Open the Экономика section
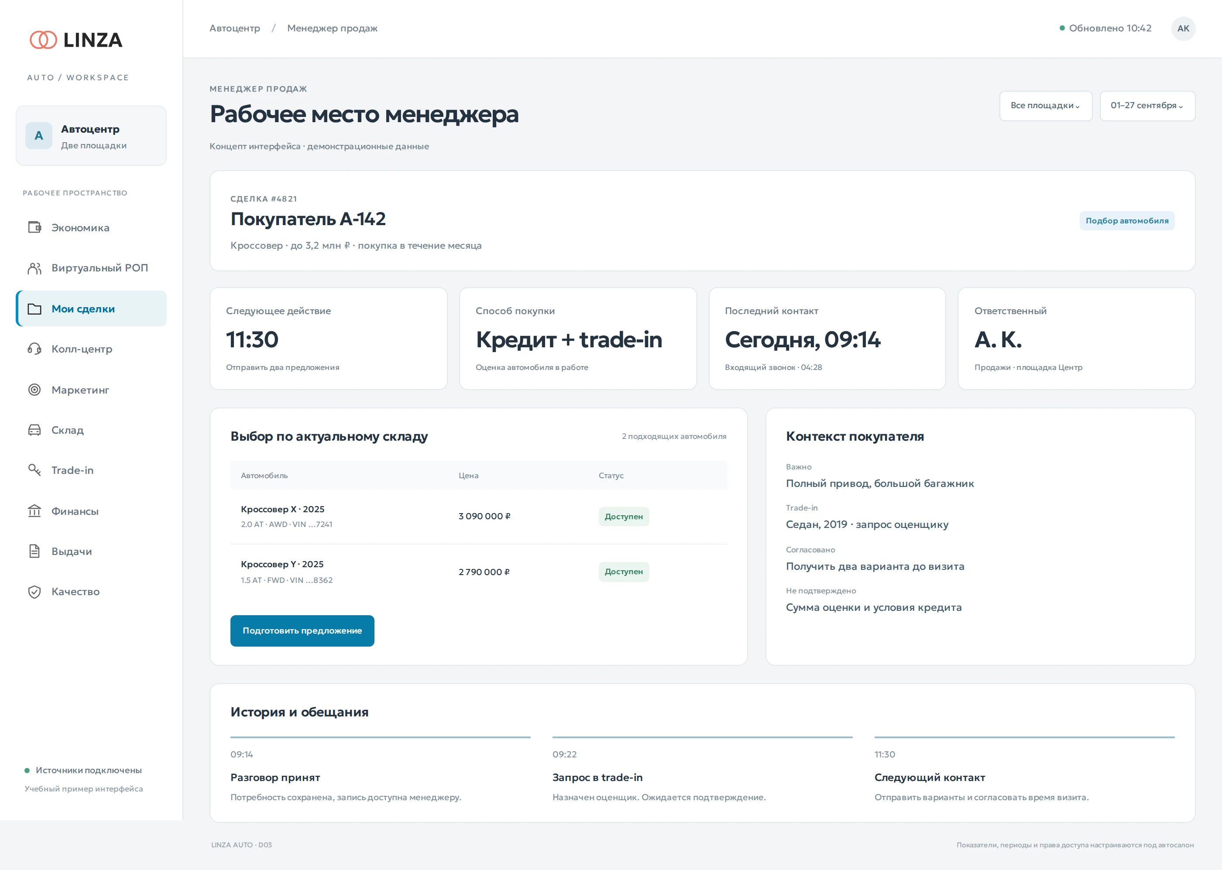 (x=91, y=228)
